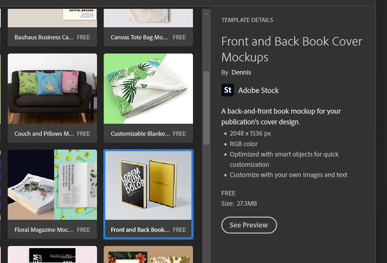Click FREE label on Canvas Tote Bag card
Image resolution: width=387 pixels, height=263 pixels.
tap(180, 37)
